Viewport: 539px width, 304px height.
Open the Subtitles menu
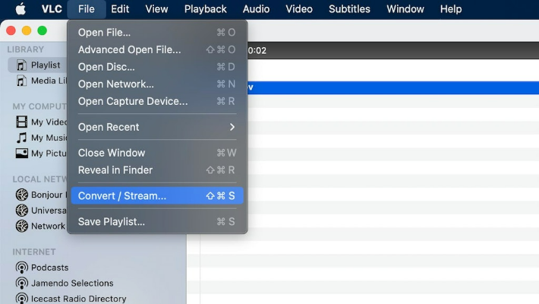pyautogui.click(x=349, y=9)
